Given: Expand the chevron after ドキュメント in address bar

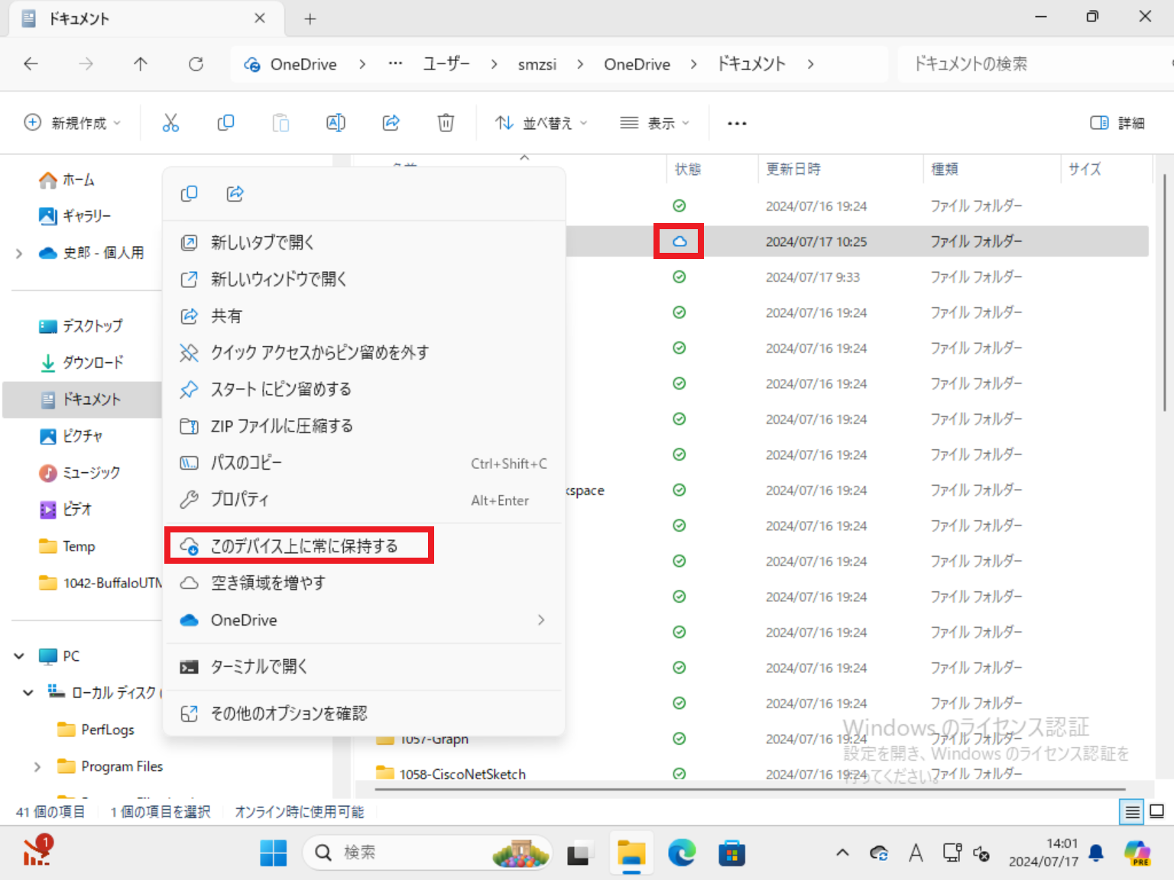Looking at the screenshot, I should click(810, 64).
